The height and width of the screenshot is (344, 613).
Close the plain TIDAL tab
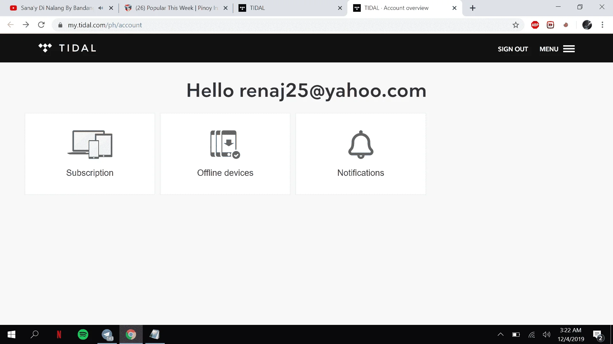[x=340, y=8]
